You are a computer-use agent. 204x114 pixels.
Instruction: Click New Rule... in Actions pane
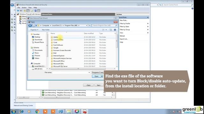coord(123,20)
